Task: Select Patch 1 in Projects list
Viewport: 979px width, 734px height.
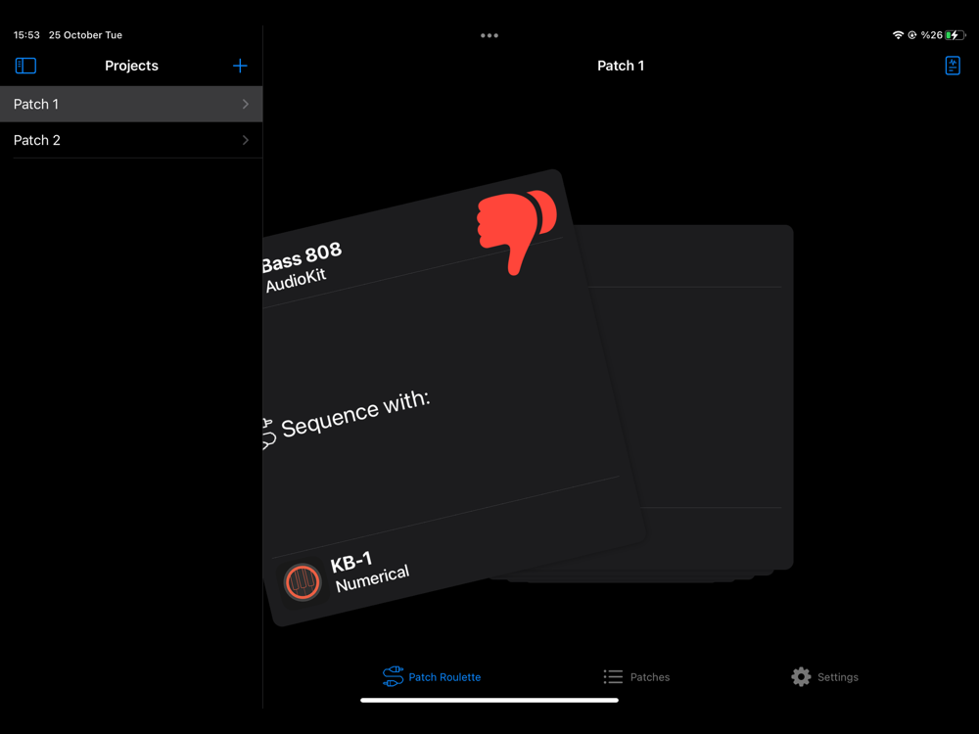Action: (131, 105)
